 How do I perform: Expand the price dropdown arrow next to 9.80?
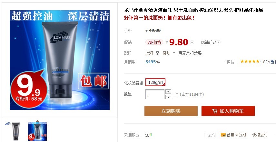coord(192,42)
